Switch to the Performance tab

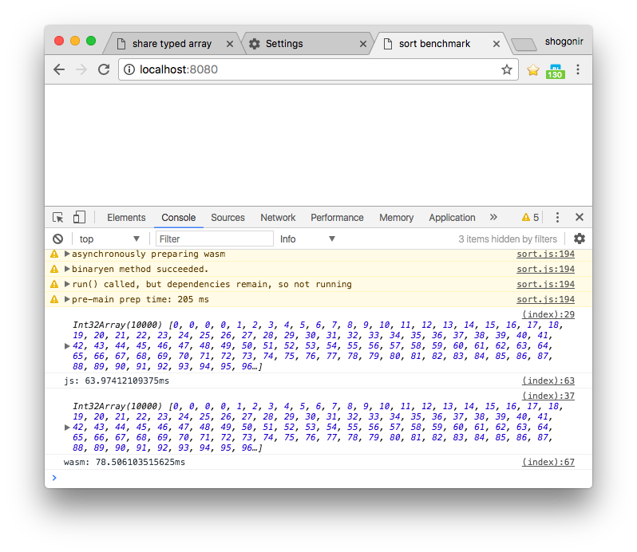(x=337, y=218)
